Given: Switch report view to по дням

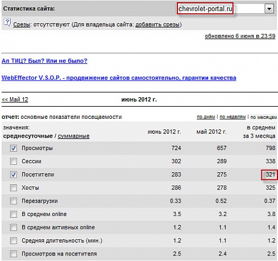Looking at the screenshot, I should click(x=206, y=117).
